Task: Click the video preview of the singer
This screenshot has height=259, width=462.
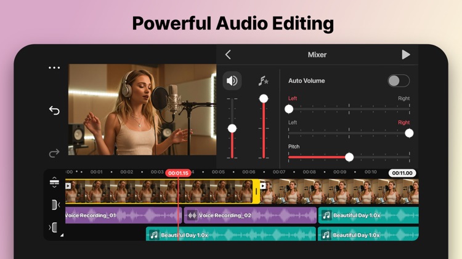Action: coord(142,109)
